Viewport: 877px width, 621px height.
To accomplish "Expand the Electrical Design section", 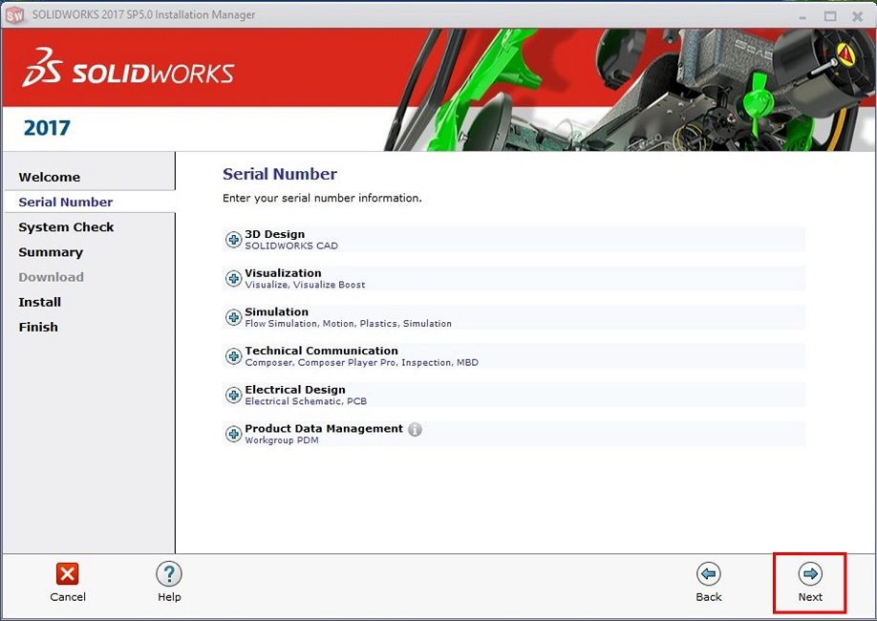I will coord(233,396).
